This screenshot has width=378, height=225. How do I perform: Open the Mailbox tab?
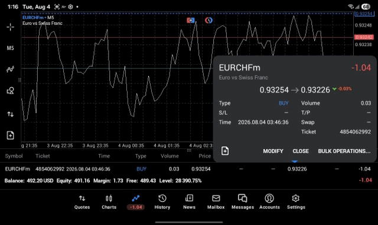click(216, 202)
